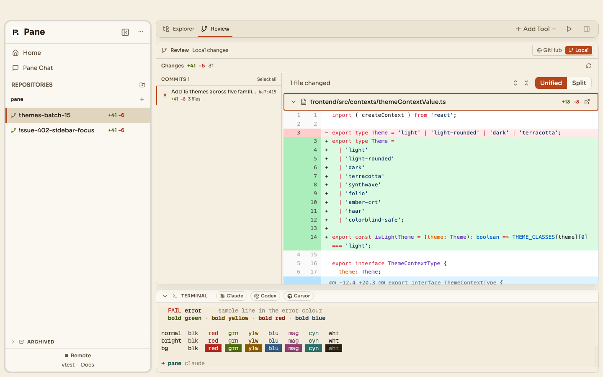603x377 pixels.
Task: Select the themes-batch-15 branch
Action: coord(78,115)
